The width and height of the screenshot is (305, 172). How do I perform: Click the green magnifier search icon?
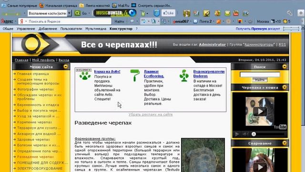77,13
